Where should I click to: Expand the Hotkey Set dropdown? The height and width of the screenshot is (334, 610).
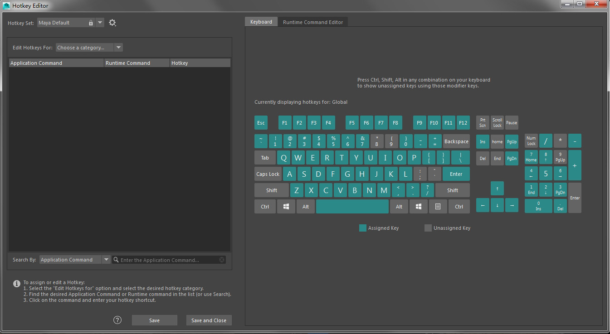[x=100, y=23]
